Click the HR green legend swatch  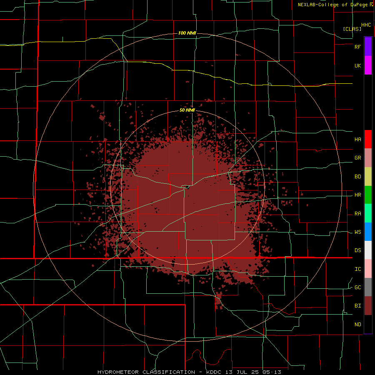tap(368, 195)
